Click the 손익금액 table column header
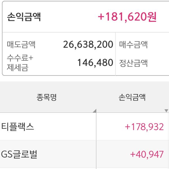The height and width of the screenshot is (169, 169). [x=132, y=98]
